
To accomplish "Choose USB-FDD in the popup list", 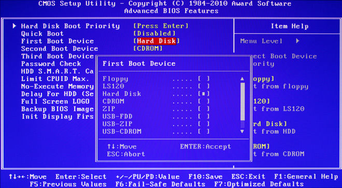I will point(117,116).
